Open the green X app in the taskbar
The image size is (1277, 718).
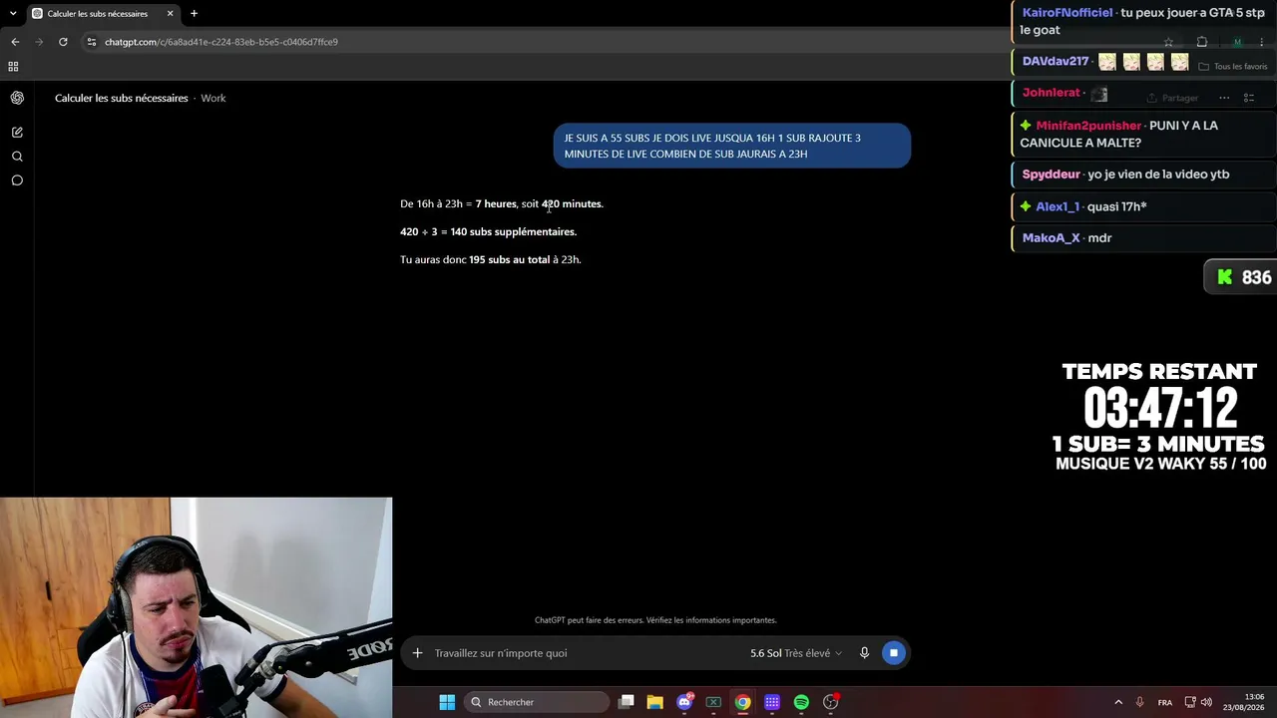click(713, 702)
